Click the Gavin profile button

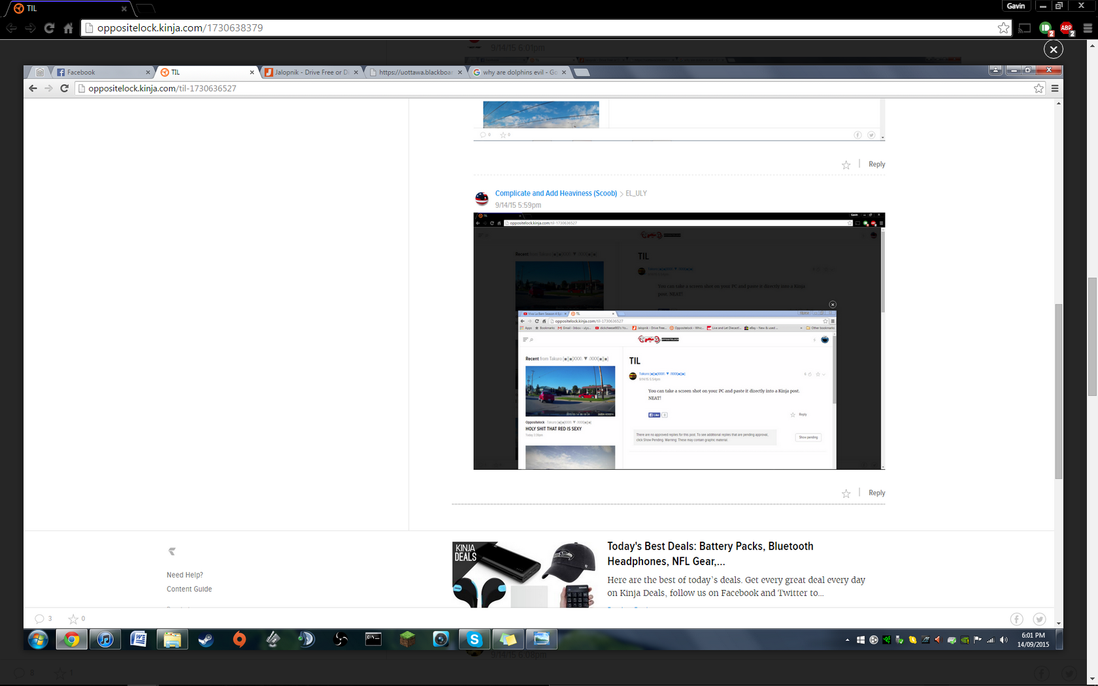click(1016, 6)
